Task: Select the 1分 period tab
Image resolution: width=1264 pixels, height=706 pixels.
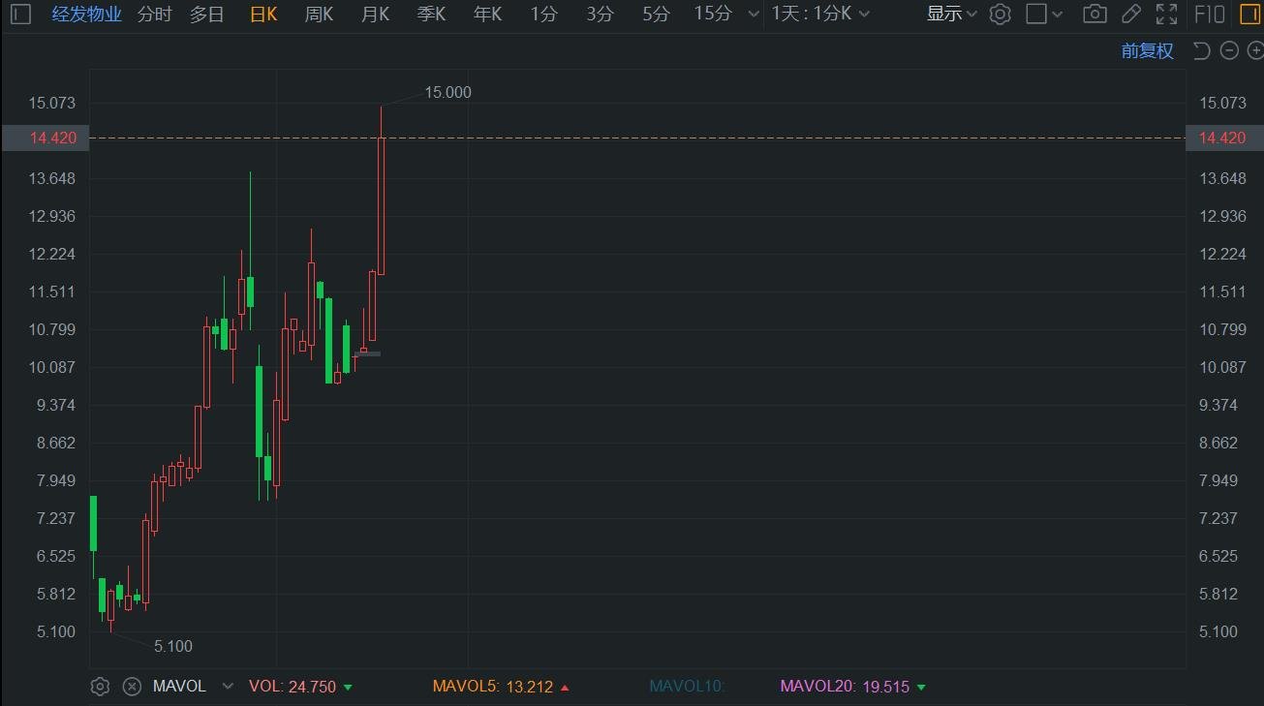Action: click(543, 15)
